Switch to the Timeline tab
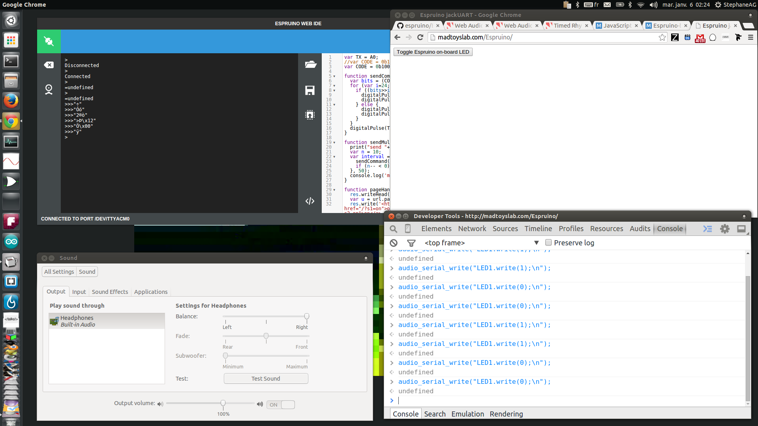The width and height of the screenshot is (758, 426). coord(538,229)
